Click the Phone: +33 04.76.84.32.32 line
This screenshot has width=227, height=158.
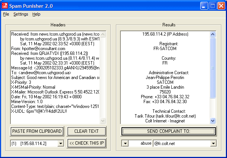pos(165,97)
